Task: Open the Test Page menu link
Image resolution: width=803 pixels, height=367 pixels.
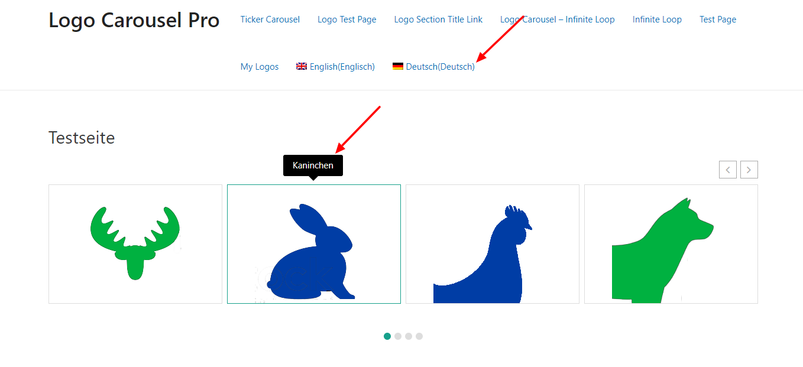Action: pos(717,20)
